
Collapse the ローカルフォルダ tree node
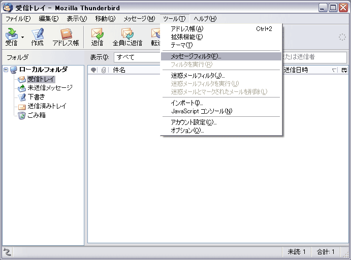point(6,70)
